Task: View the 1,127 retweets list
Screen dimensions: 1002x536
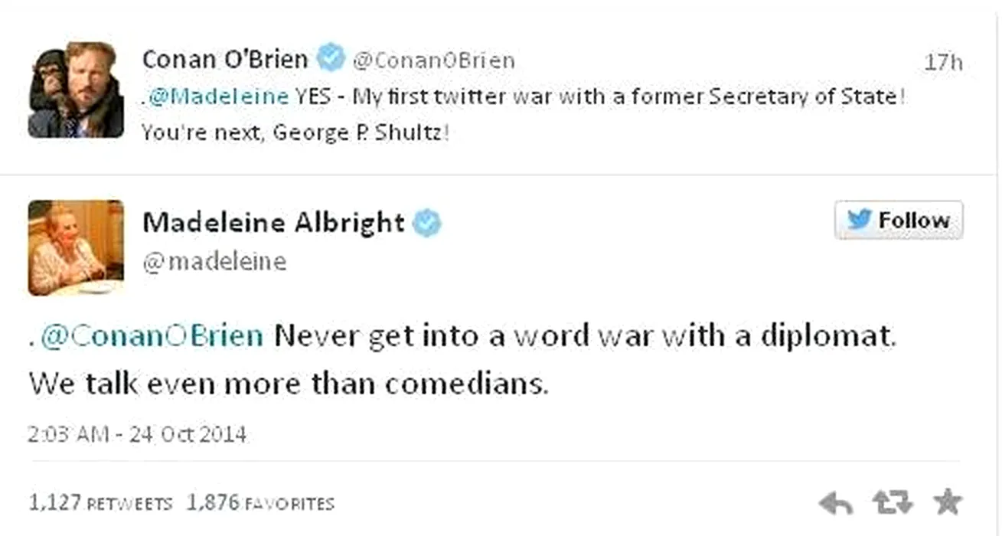Action: click(x=100, y=503)
